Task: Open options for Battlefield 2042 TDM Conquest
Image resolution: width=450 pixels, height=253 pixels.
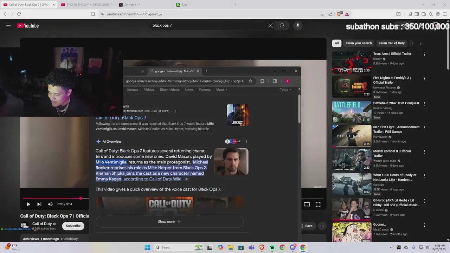Action: pos(424,104)
